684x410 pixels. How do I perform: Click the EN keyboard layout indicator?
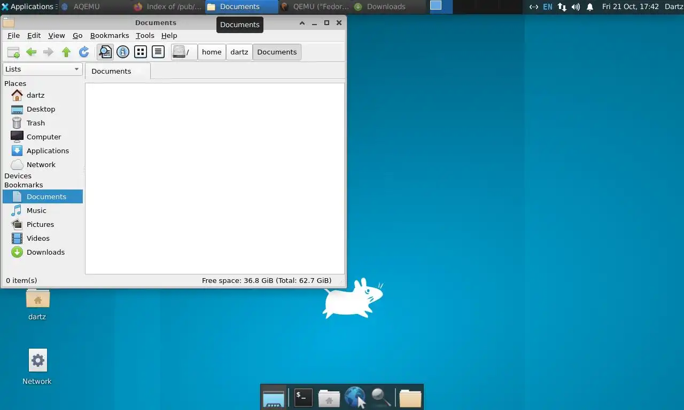(548, 7)
